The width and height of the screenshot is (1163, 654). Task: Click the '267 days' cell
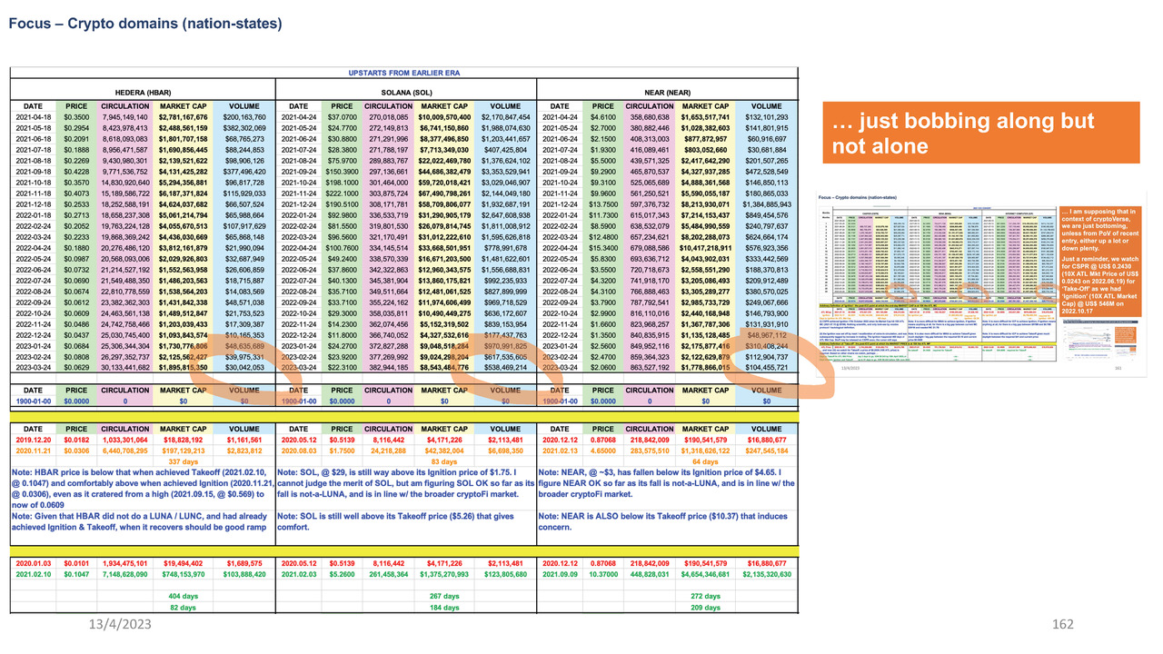tap(443, 597)
